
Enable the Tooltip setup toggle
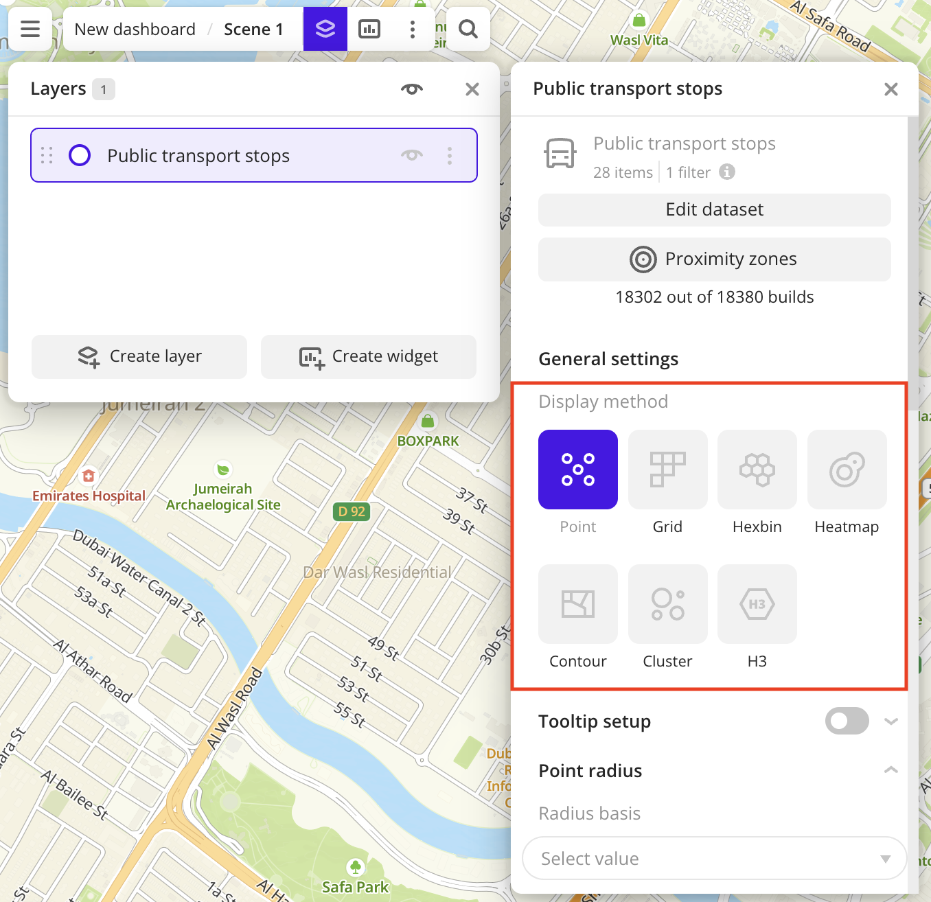point(847,721)
